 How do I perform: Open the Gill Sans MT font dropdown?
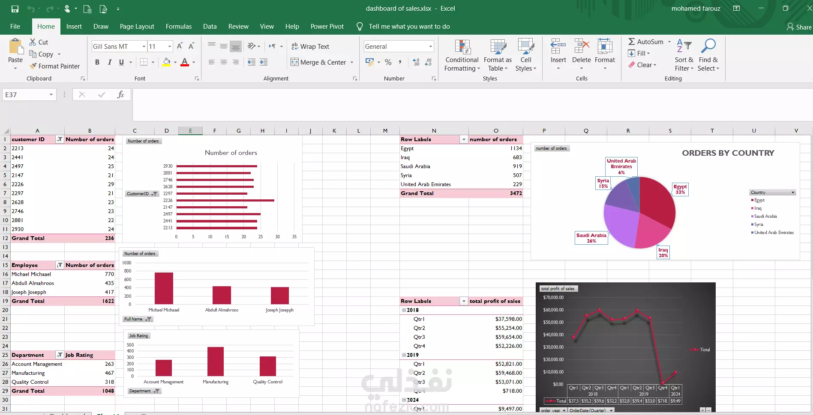(144, 46)
